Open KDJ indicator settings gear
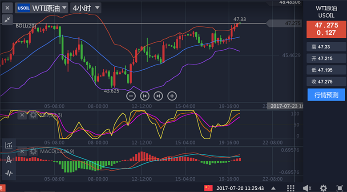The image size is (347, 192). point(33,115)
